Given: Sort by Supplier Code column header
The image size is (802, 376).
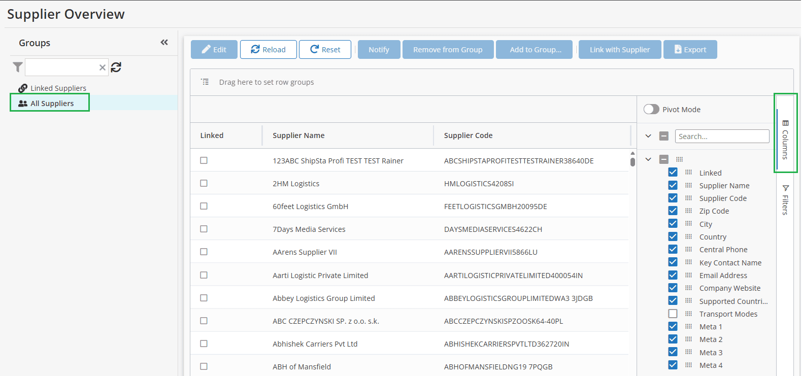Looking at the screenshot, I should pyautogui.click(x=468, y=135).
